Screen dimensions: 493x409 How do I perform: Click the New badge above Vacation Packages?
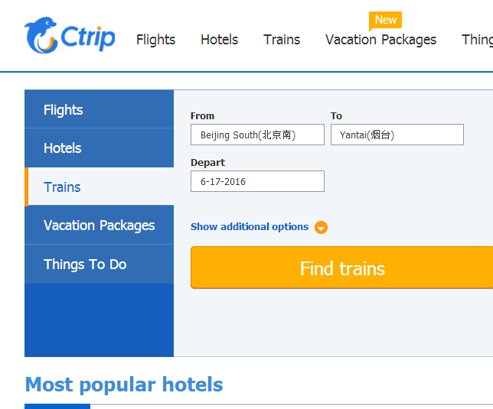click(386, 21)
